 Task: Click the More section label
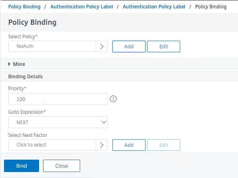(x=19, y=64)
